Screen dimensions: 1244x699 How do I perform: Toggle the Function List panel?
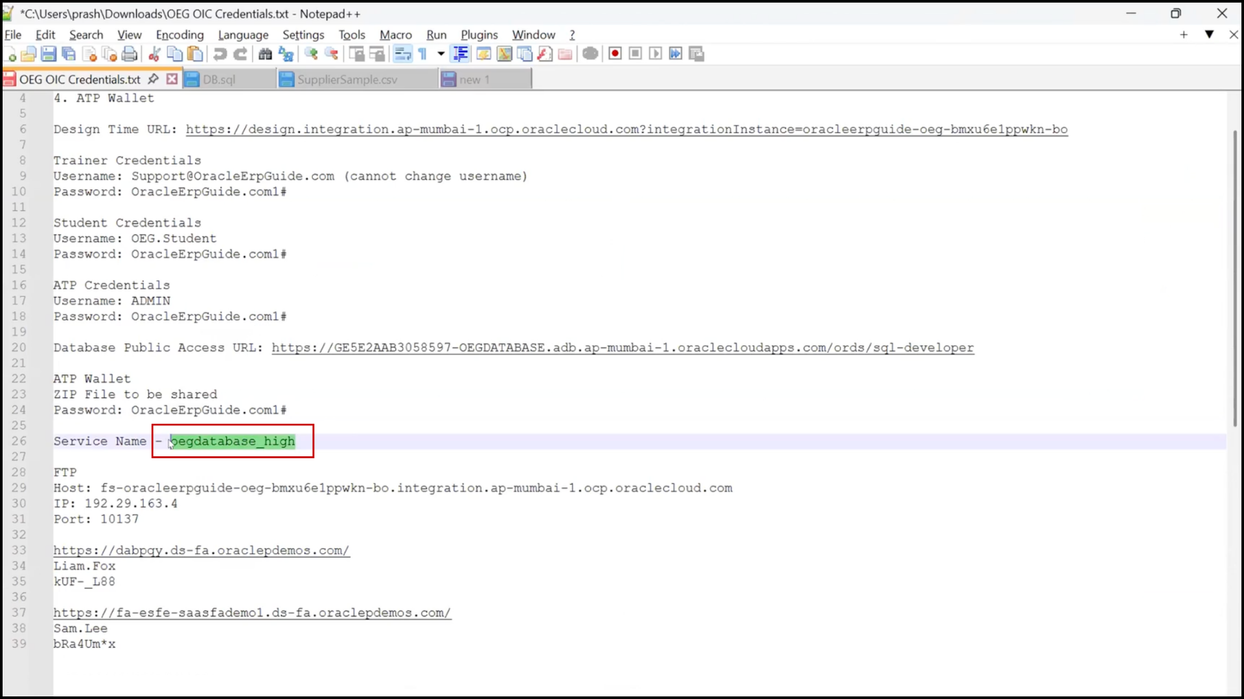pyautogui.click(x=545, y=54)
